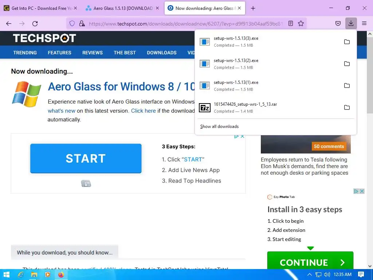Close the Aero Glass 1.5.13 tab
Screen dimensions: 373x280
click(157, 8)
